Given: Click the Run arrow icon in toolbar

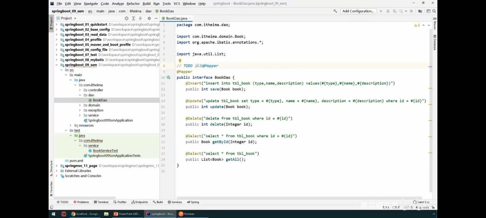Looking at the screenshot, I should 381,11.
